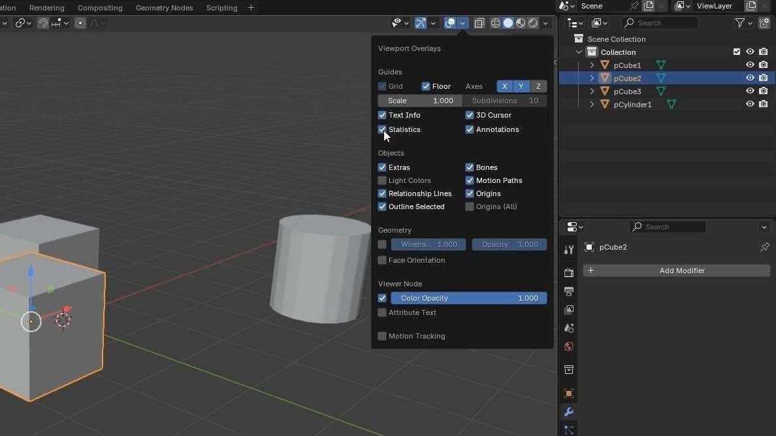Image resolution: width=776 pixels, height=436 pixels.
Task: Switch to the Compositing workspace tab
Action: (x=100, y=8)
